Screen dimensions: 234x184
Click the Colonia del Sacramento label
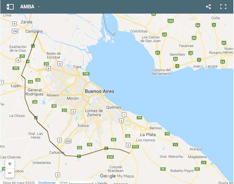point(162,72)
